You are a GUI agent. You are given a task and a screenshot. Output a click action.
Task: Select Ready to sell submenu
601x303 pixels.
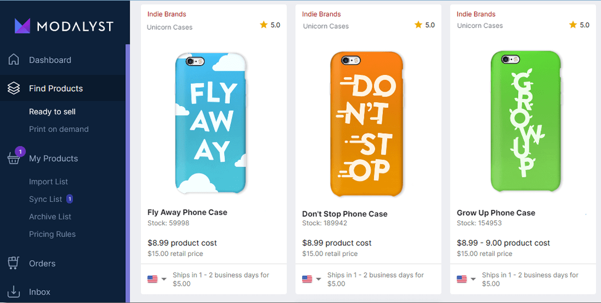tap(52, 112)
